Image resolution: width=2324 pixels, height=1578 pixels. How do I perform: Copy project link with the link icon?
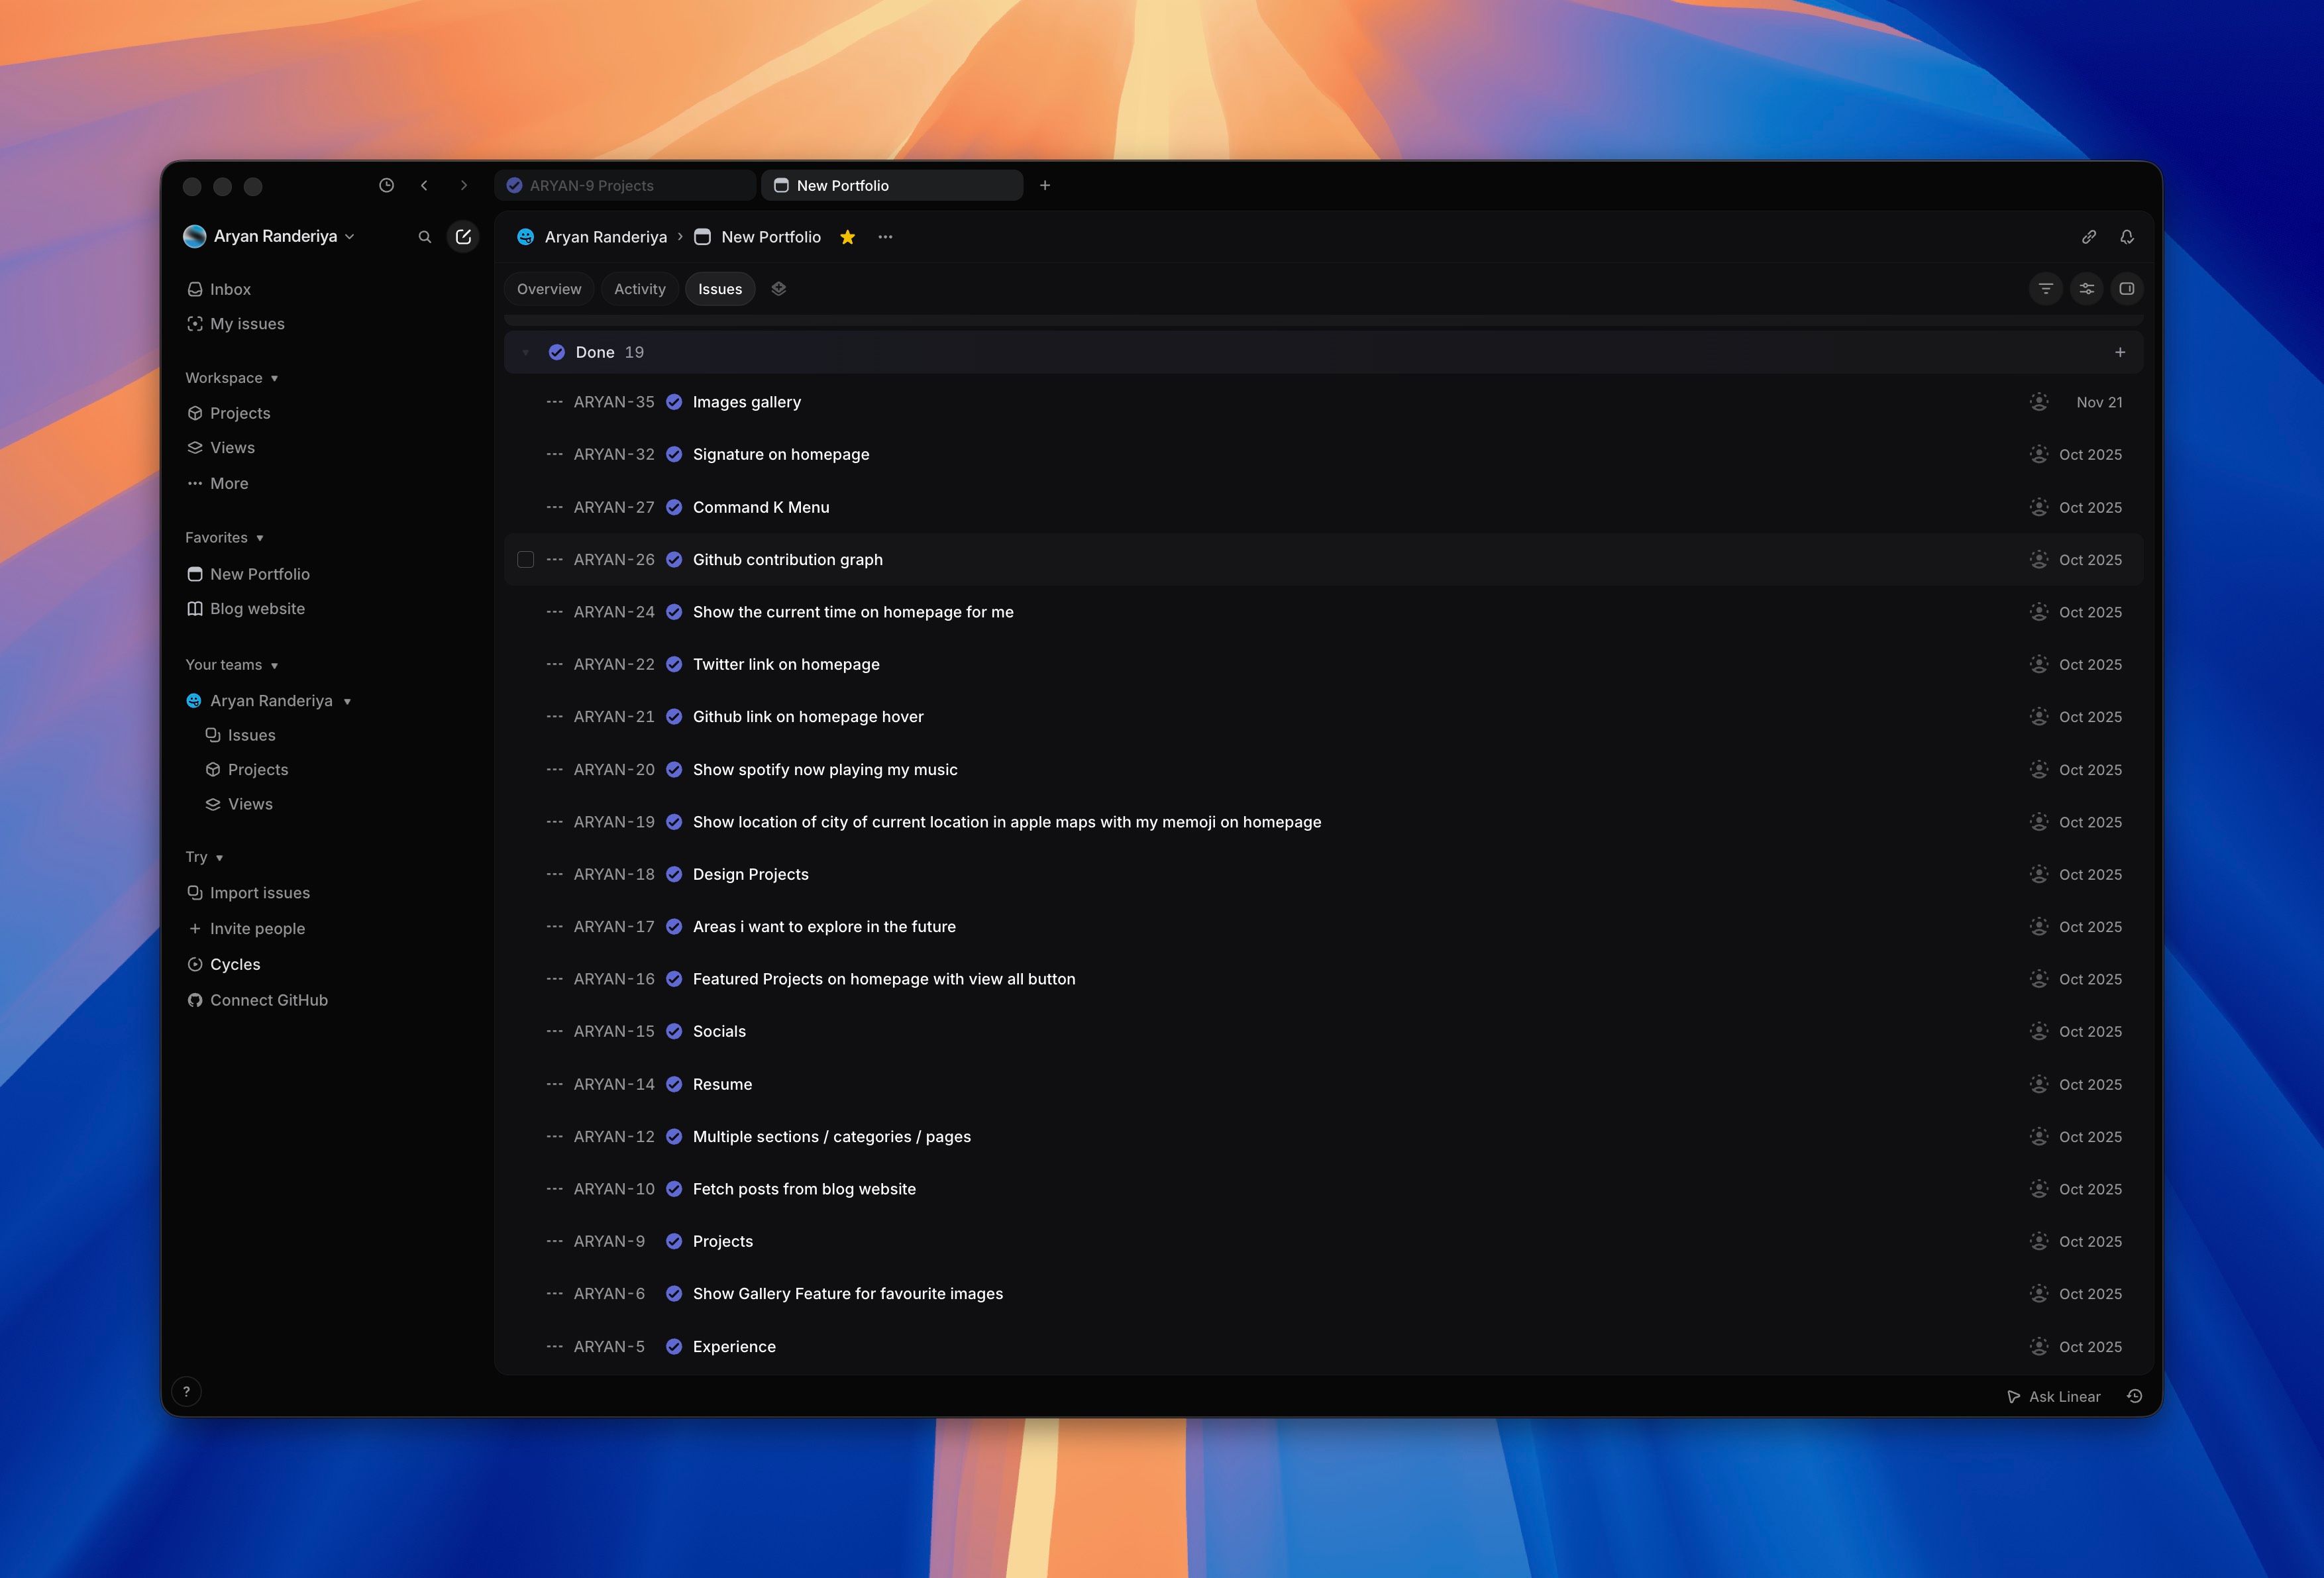click(2089, 237)
